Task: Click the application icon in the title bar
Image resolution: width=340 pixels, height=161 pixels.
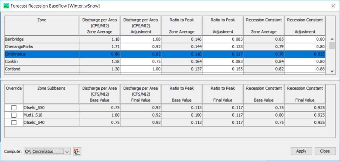Action: (x=5, y=6)
